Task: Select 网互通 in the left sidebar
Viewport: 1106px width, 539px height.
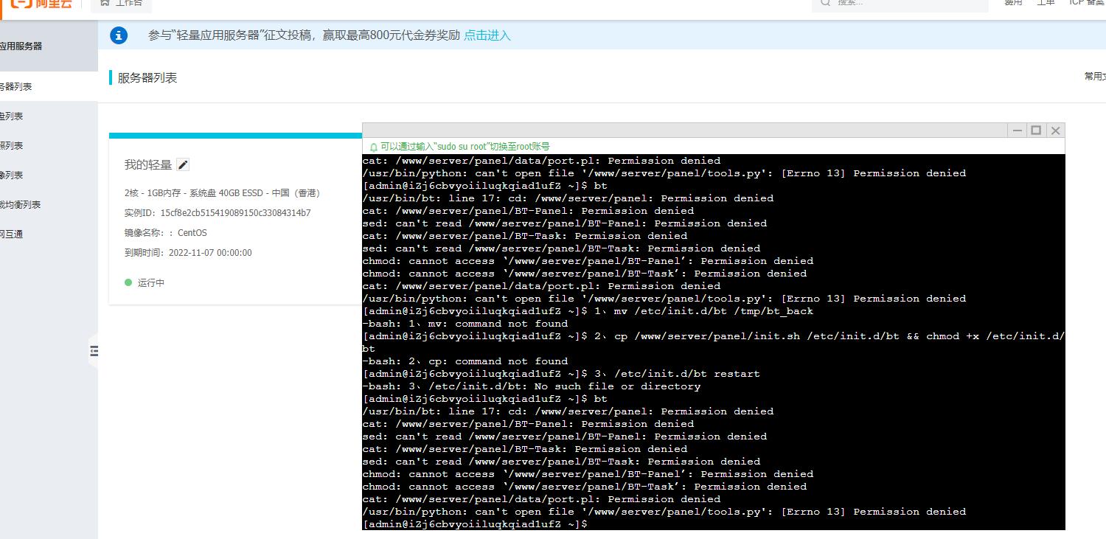Action: pos(12,234)
